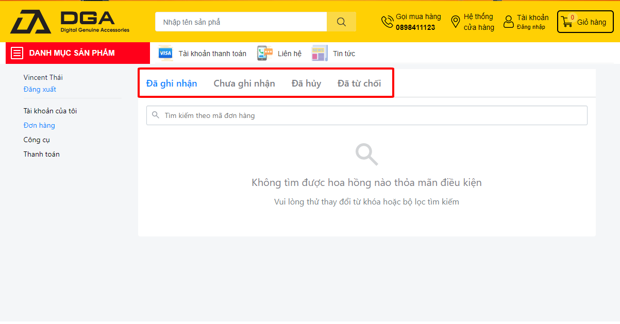The image size is (620, 324).
Task: Focus the product name search field
Action: coord(241,22)
